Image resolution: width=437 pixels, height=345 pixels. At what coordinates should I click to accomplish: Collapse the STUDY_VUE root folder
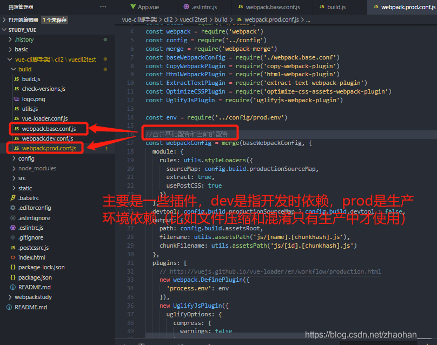[x=4, y=30]
